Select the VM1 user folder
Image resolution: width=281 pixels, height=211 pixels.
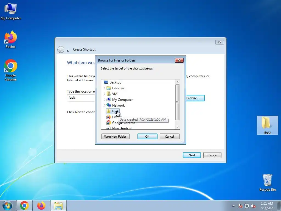pyautogui.click(x=115, y=94)
